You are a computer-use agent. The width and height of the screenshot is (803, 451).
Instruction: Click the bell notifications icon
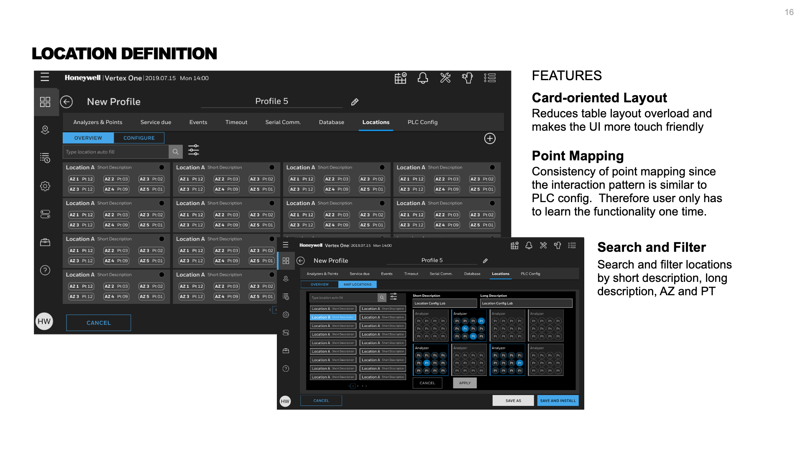[422, 78]
